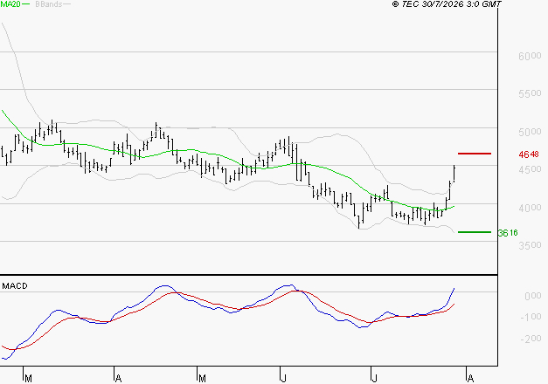548x384 pixels.
Task: Click the MACD -200 axis label
Action: coord(531,339)
